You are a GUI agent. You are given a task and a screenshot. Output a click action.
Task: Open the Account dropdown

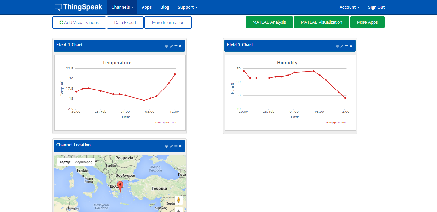349,7
